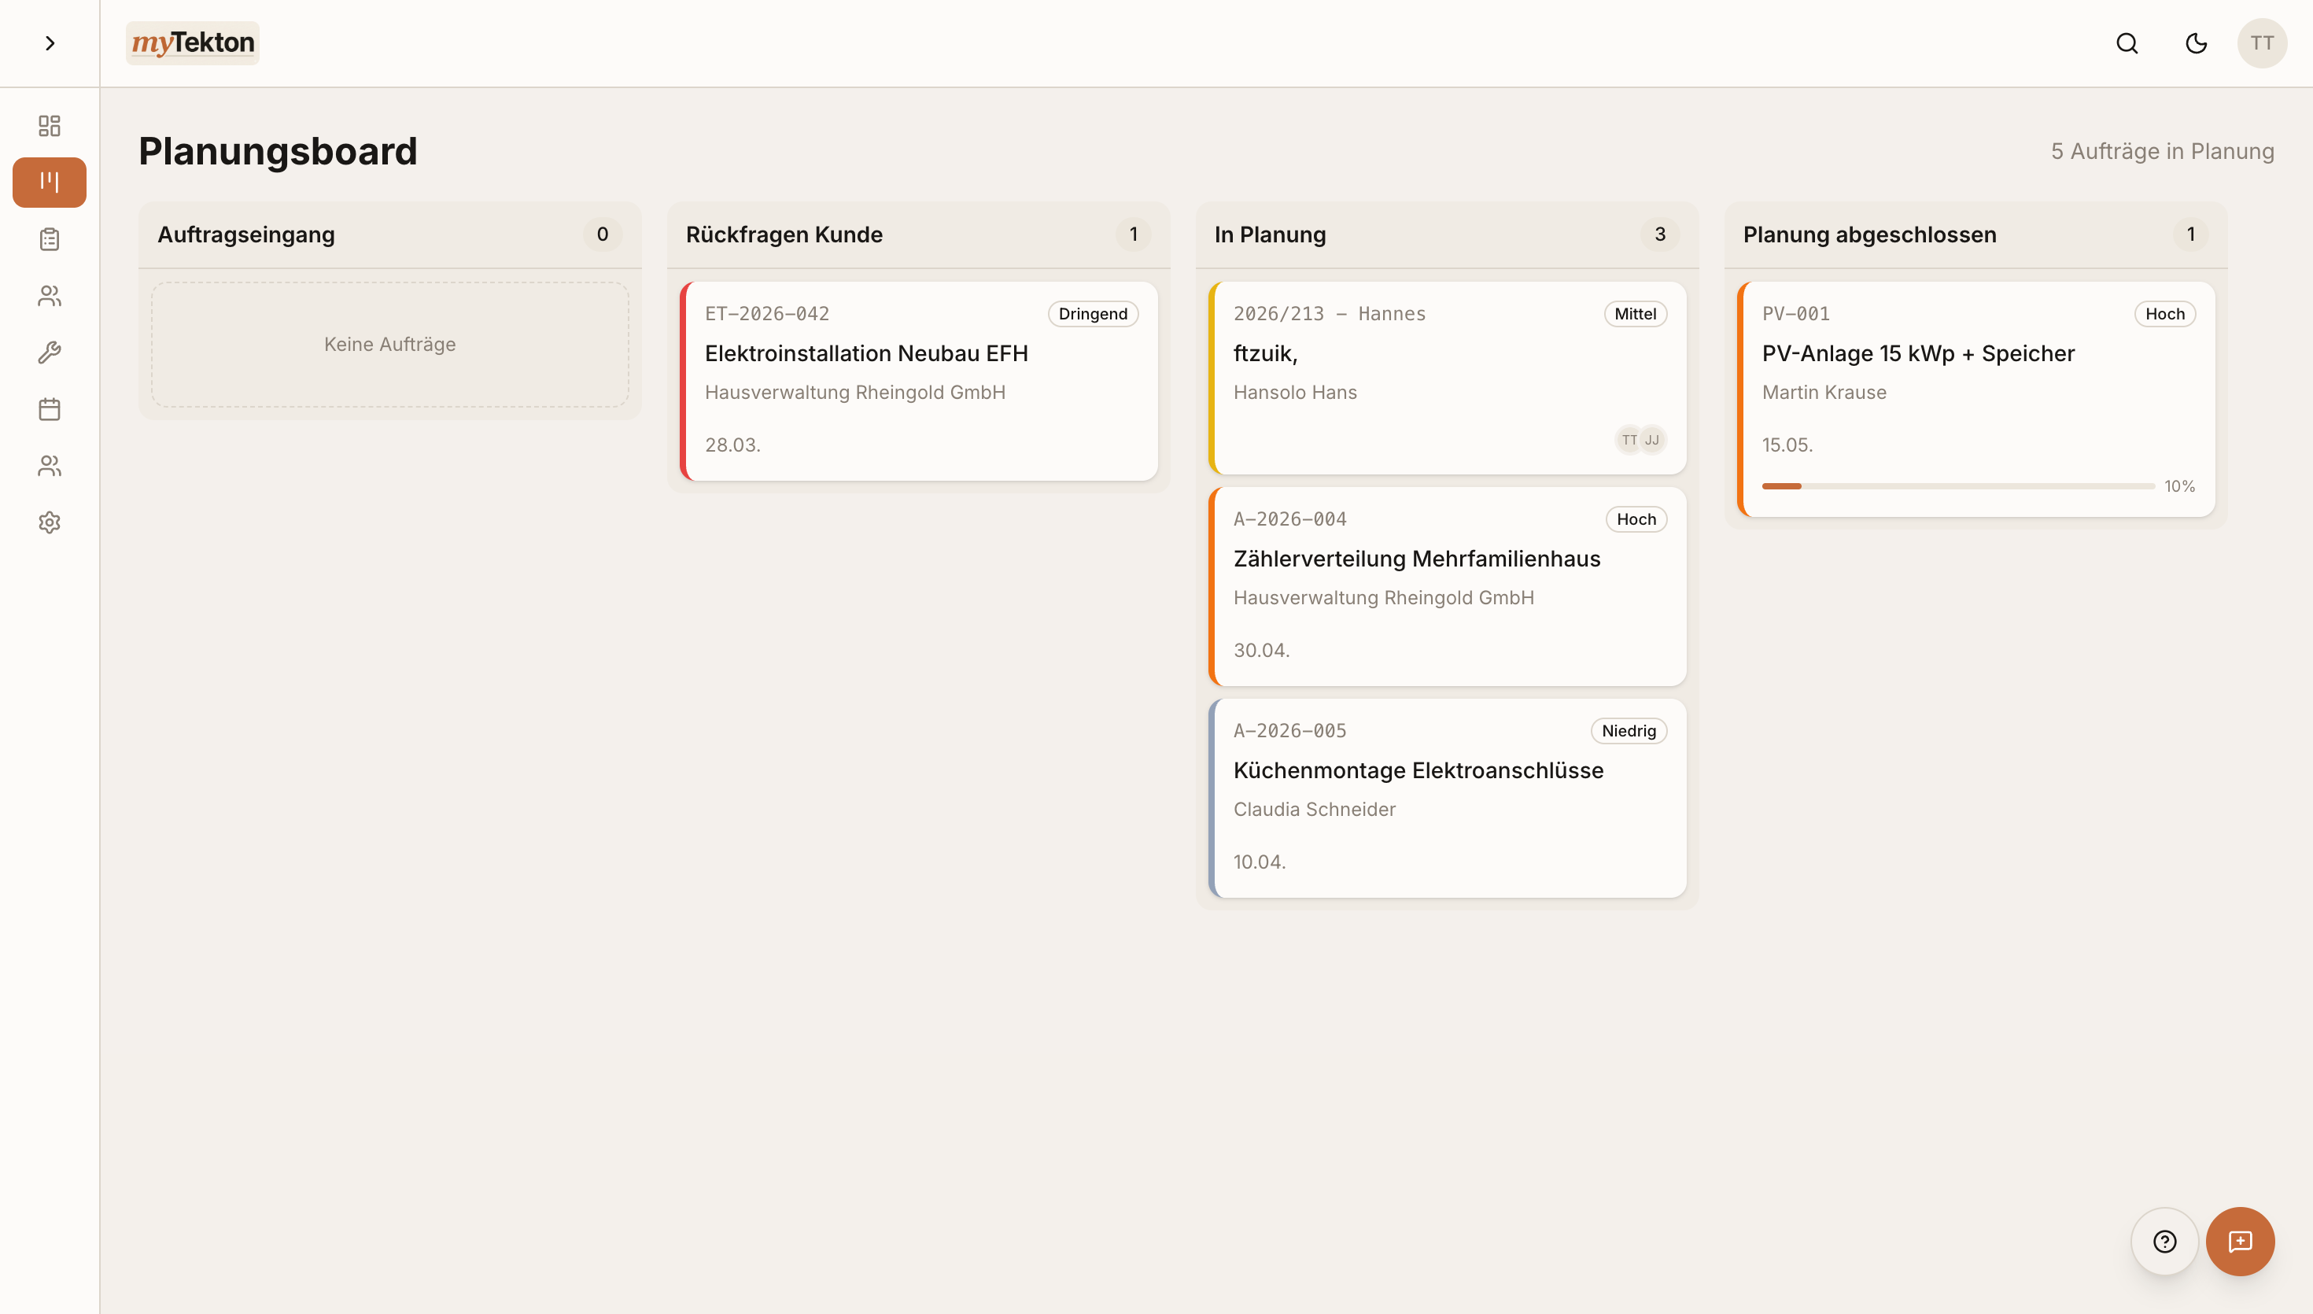Open the calendar icon in the sidebar
Viewport: 2313px width, 1314px height.
(x=49, y=409)
